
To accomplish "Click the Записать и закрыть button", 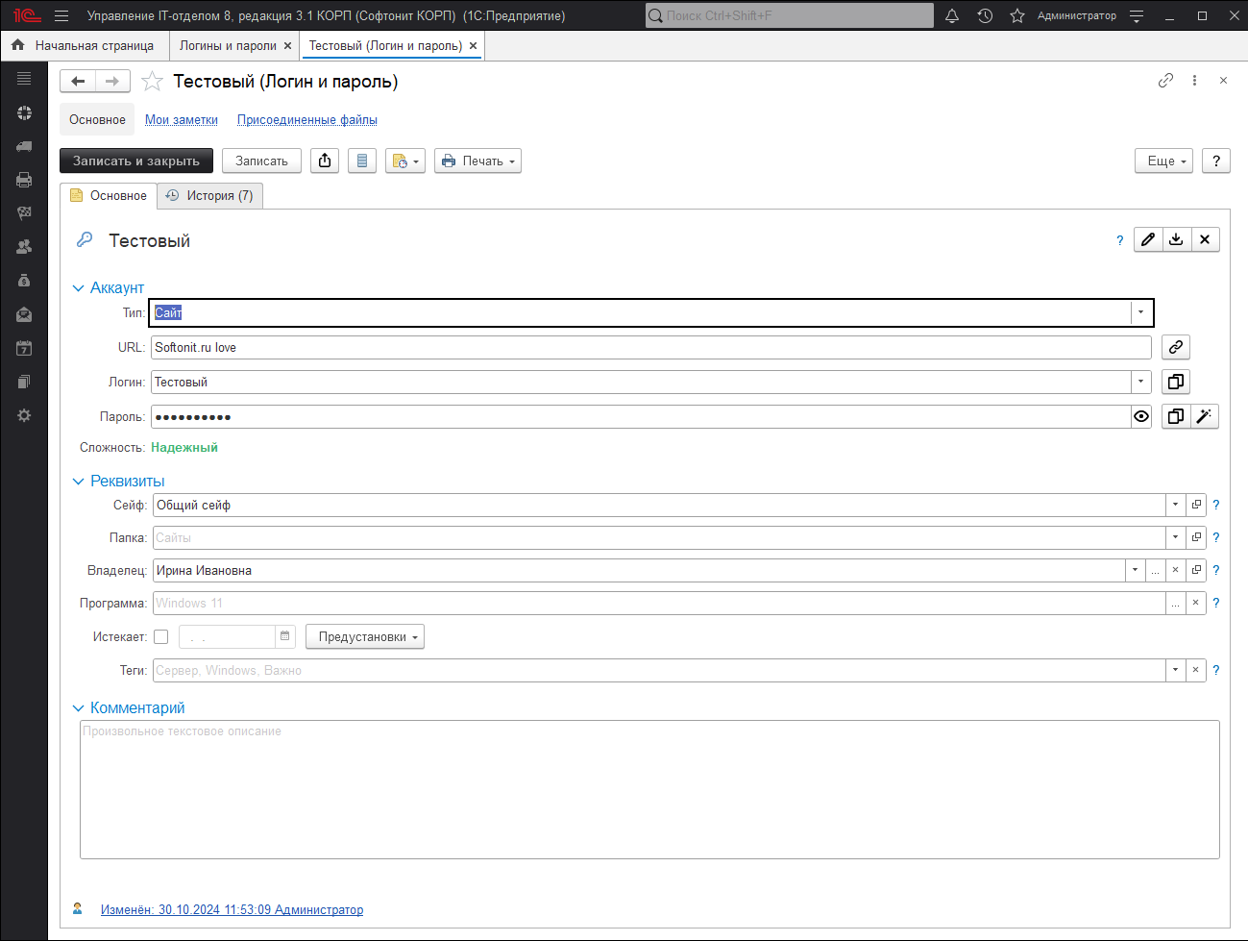I will (136, 161).
